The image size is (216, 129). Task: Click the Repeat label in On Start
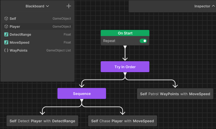pyautogui.click(x=109, y=41)
